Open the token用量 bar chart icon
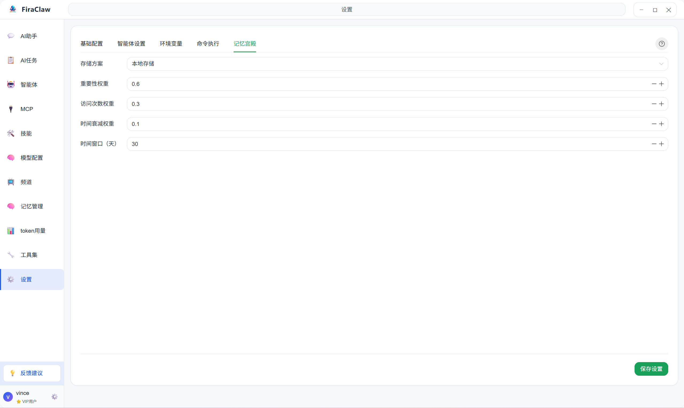 (x=11, y=231)
